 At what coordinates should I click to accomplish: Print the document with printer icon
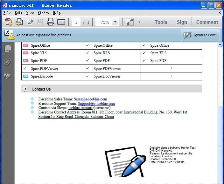point(51,22)
